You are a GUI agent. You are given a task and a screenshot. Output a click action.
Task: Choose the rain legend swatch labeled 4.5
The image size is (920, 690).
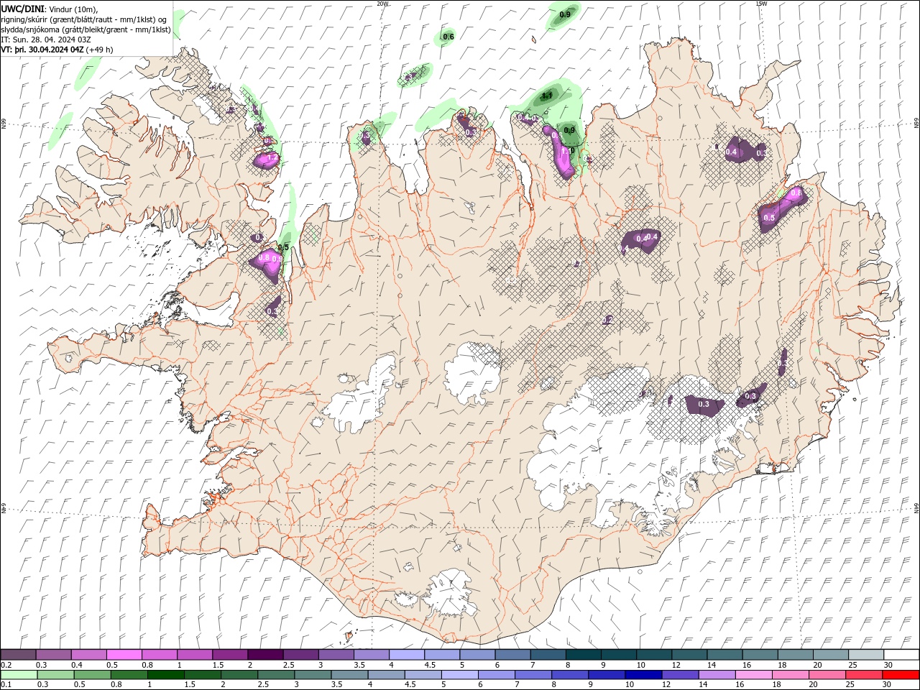(x=423, y=675)
